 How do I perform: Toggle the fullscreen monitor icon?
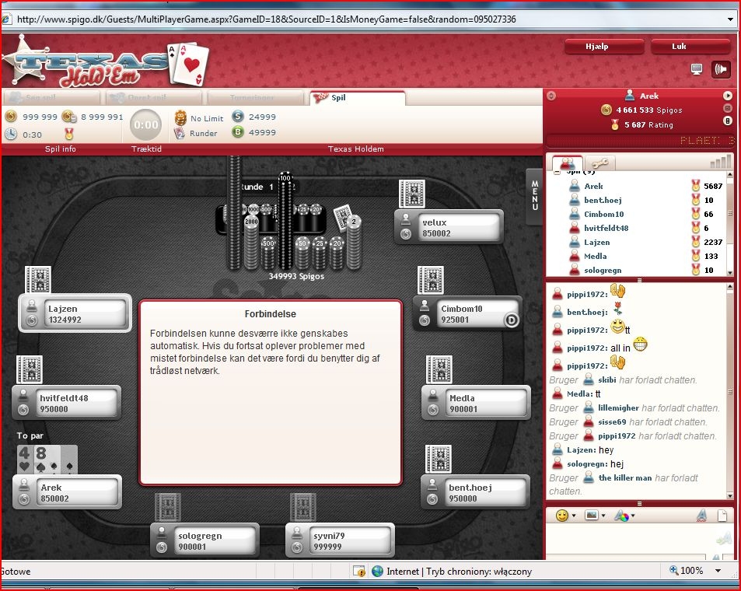[697, 69]
